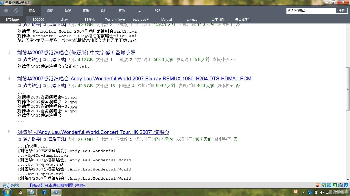Switch to the 音乐 tab
Screen dimensions: 350x196
pyautogui.click(x=86, y=11)
